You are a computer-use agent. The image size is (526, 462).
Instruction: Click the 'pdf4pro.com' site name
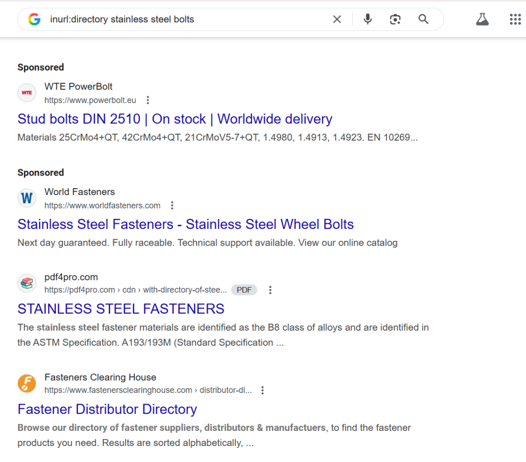pos(71,277)
